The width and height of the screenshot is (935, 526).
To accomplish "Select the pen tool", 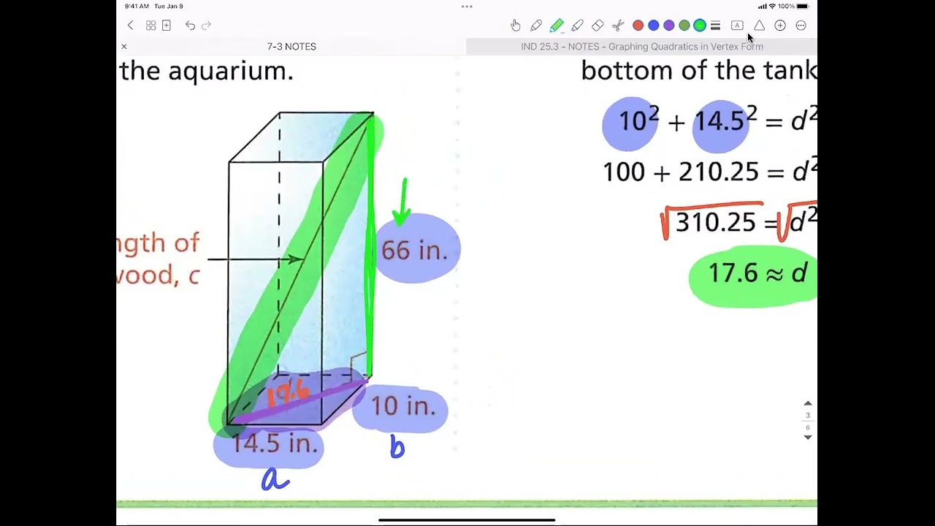I will [x=536, y=26].
